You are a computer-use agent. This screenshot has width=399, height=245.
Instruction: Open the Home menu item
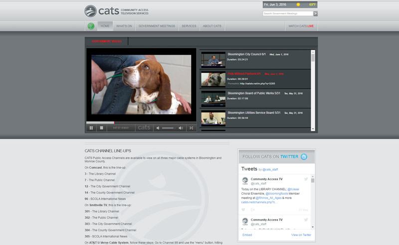105,26
